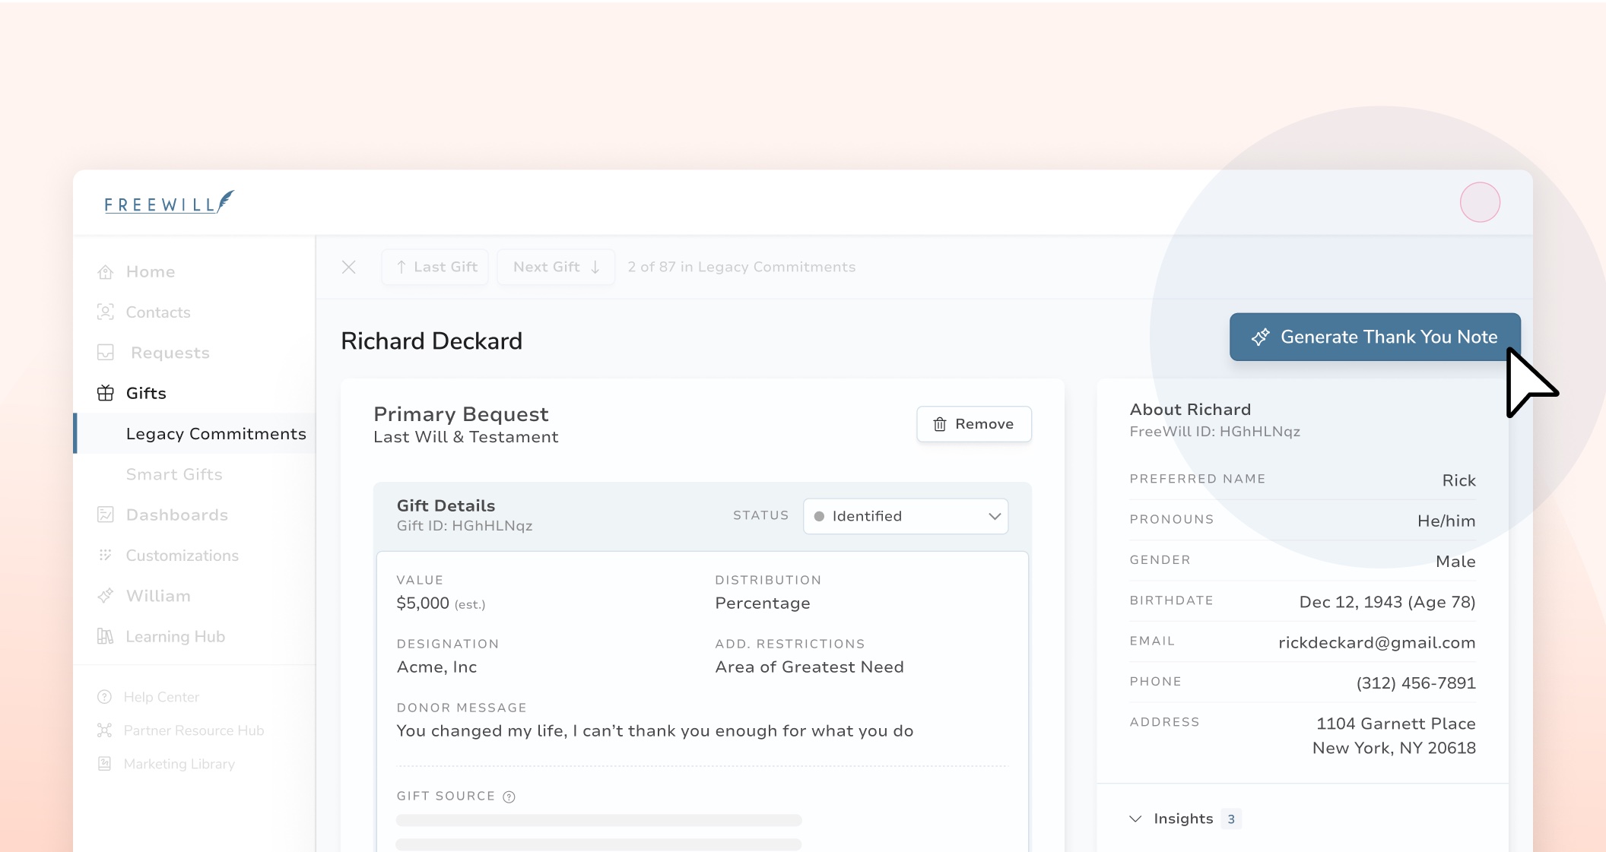Click the Percentage distribution value
The image size is (1606, 852).
[763, 603]
